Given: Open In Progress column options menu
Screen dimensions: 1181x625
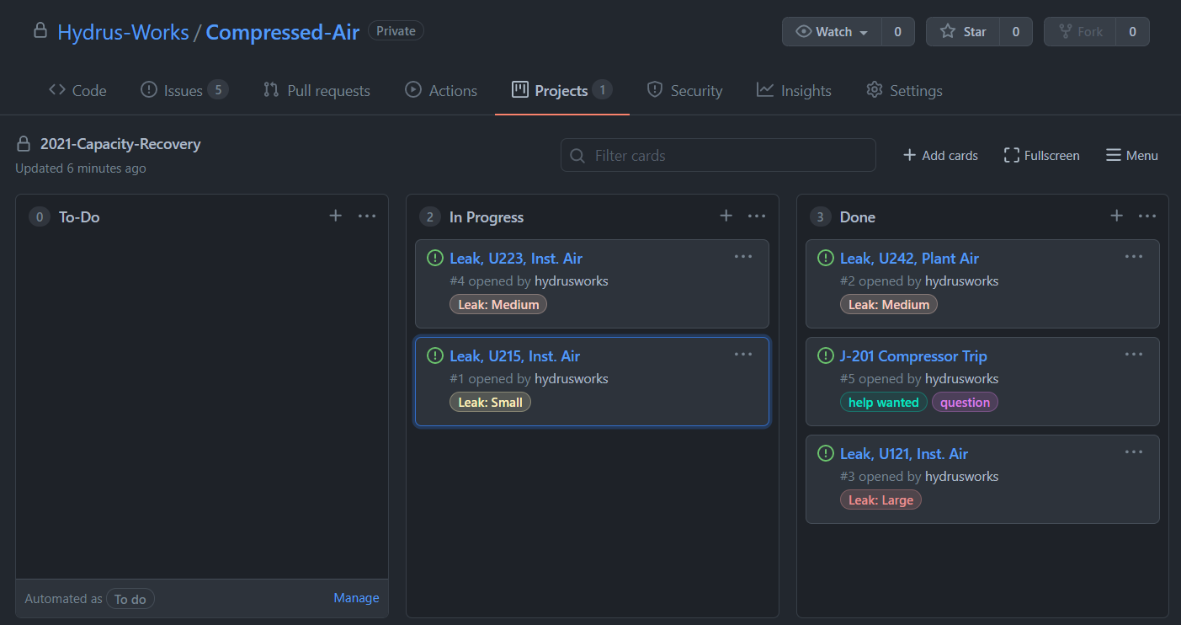Looking at the screenshot, I should point(757,216).
